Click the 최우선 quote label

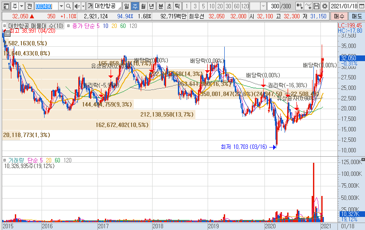pos(197,16)
